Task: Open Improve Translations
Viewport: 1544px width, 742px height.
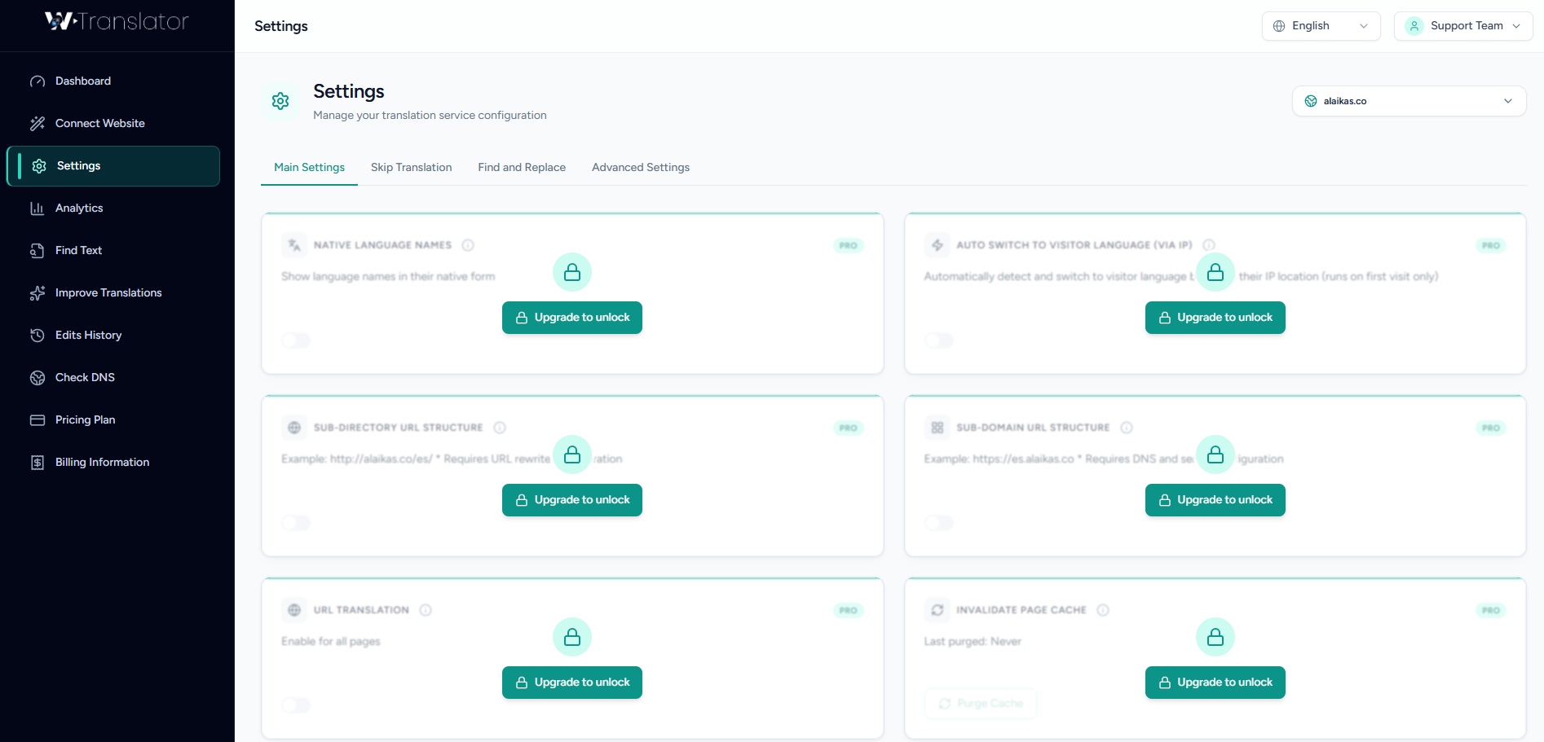Action: 108,292
